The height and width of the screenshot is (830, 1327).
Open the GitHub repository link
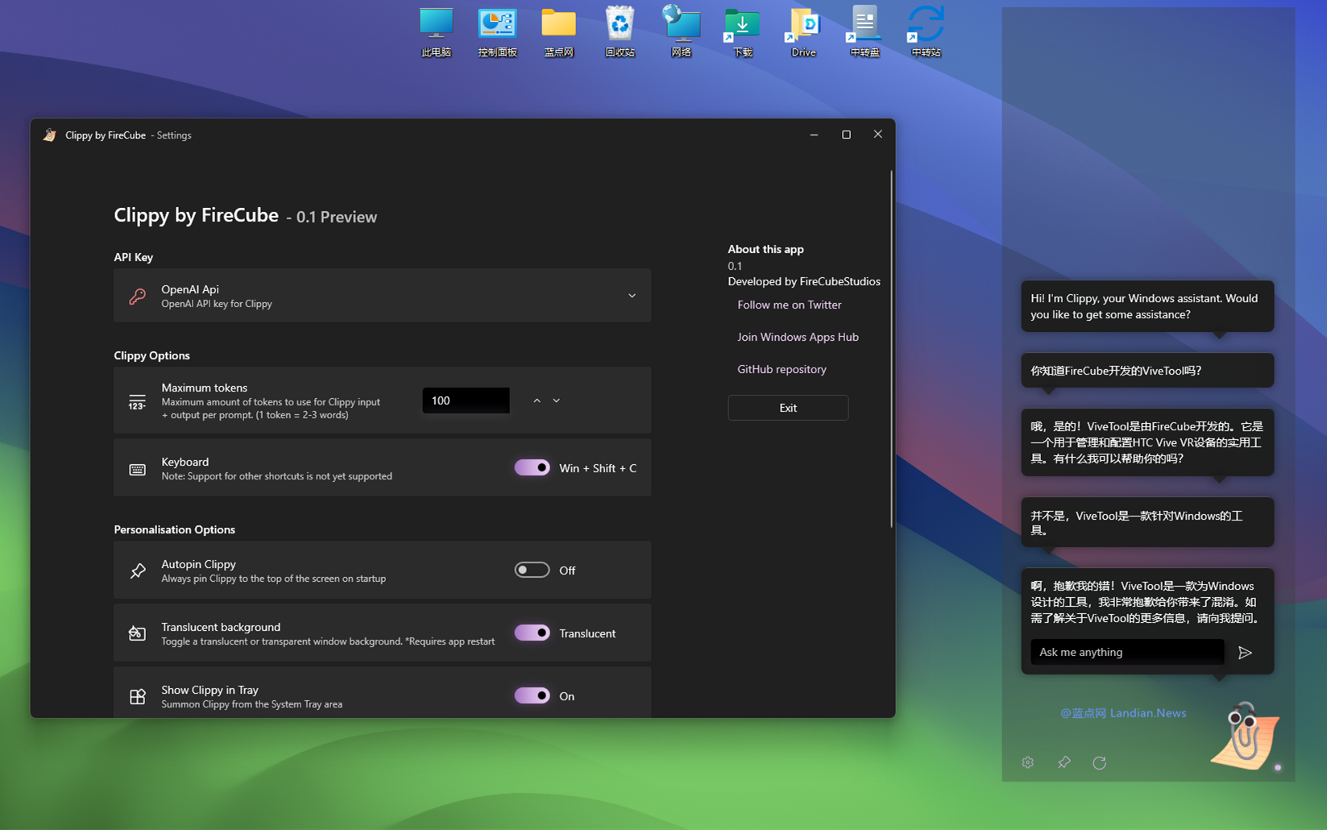(x=782, y=369)
